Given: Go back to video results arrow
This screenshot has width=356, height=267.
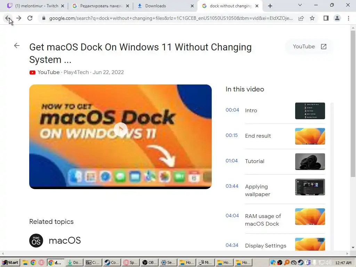Looking at the screenshot, I should coord(17,46).
